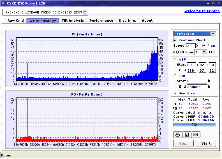Viewport: 222px width, 159px height.
Task: Click the PO Avg value 0.667
Action: point(207,108)
